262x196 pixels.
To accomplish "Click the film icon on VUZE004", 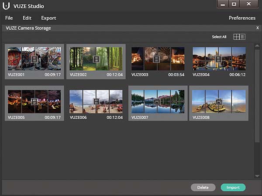I will (x=218, y=59).
